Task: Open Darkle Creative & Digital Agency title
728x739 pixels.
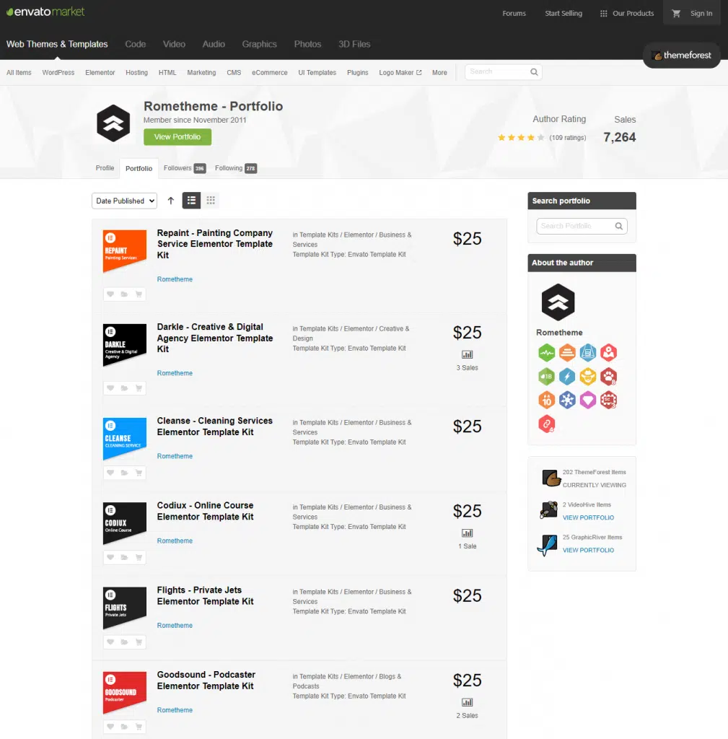Action: (215, 338)
